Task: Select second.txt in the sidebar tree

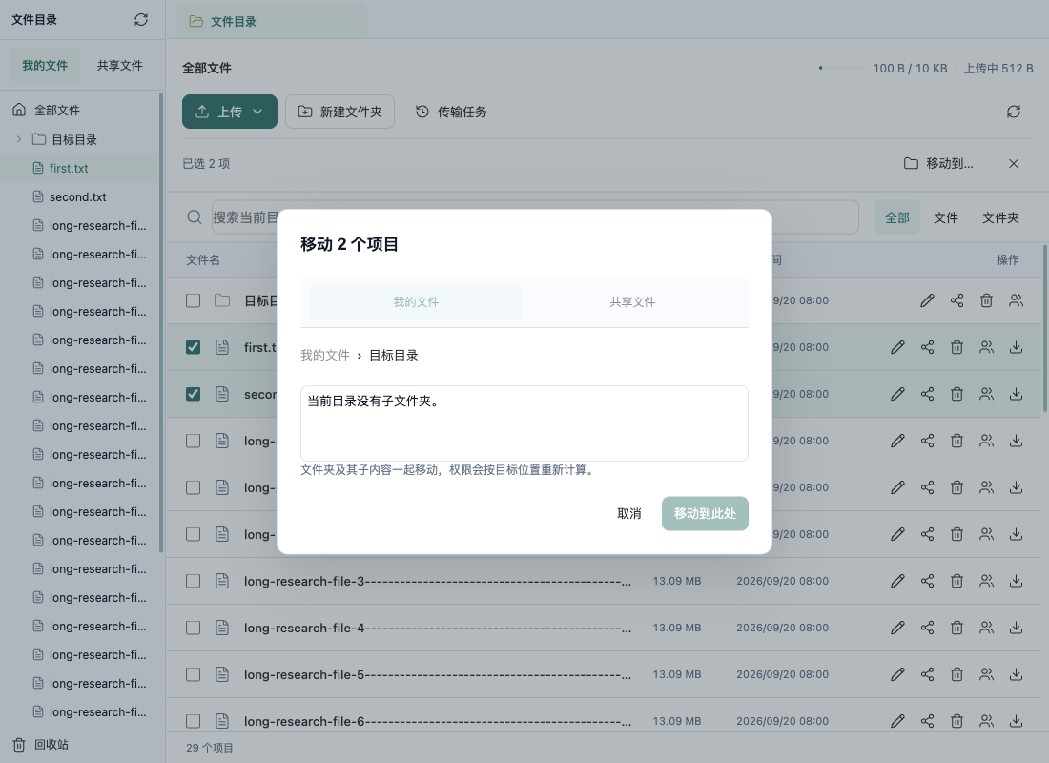Action: [x=77, y=196]
